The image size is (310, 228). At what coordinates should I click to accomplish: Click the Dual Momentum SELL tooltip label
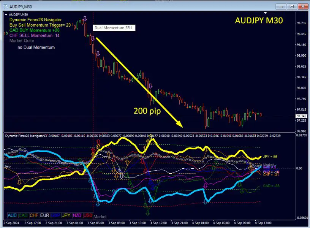tap(114, 28)
